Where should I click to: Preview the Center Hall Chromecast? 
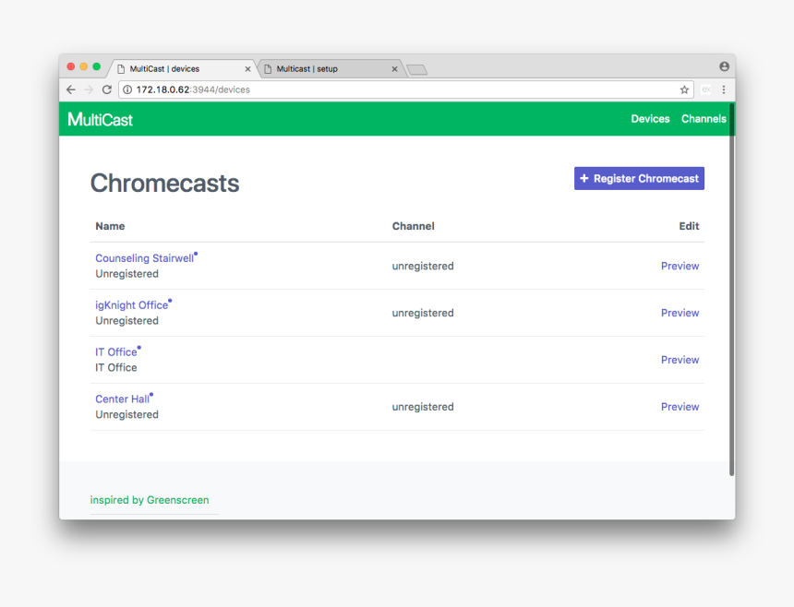(x=680, y=407)
